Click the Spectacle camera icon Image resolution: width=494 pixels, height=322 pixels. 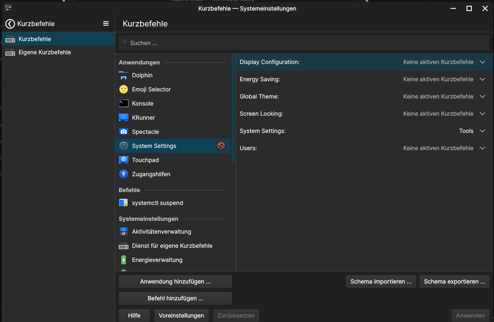click(x=124, y=132)
